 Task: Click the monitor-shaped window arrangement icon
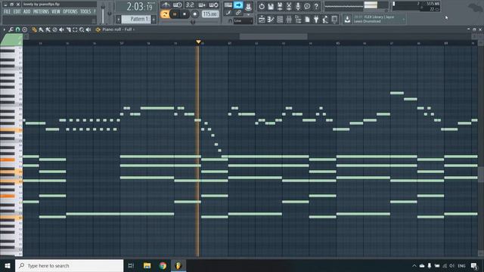click(334, 20)
